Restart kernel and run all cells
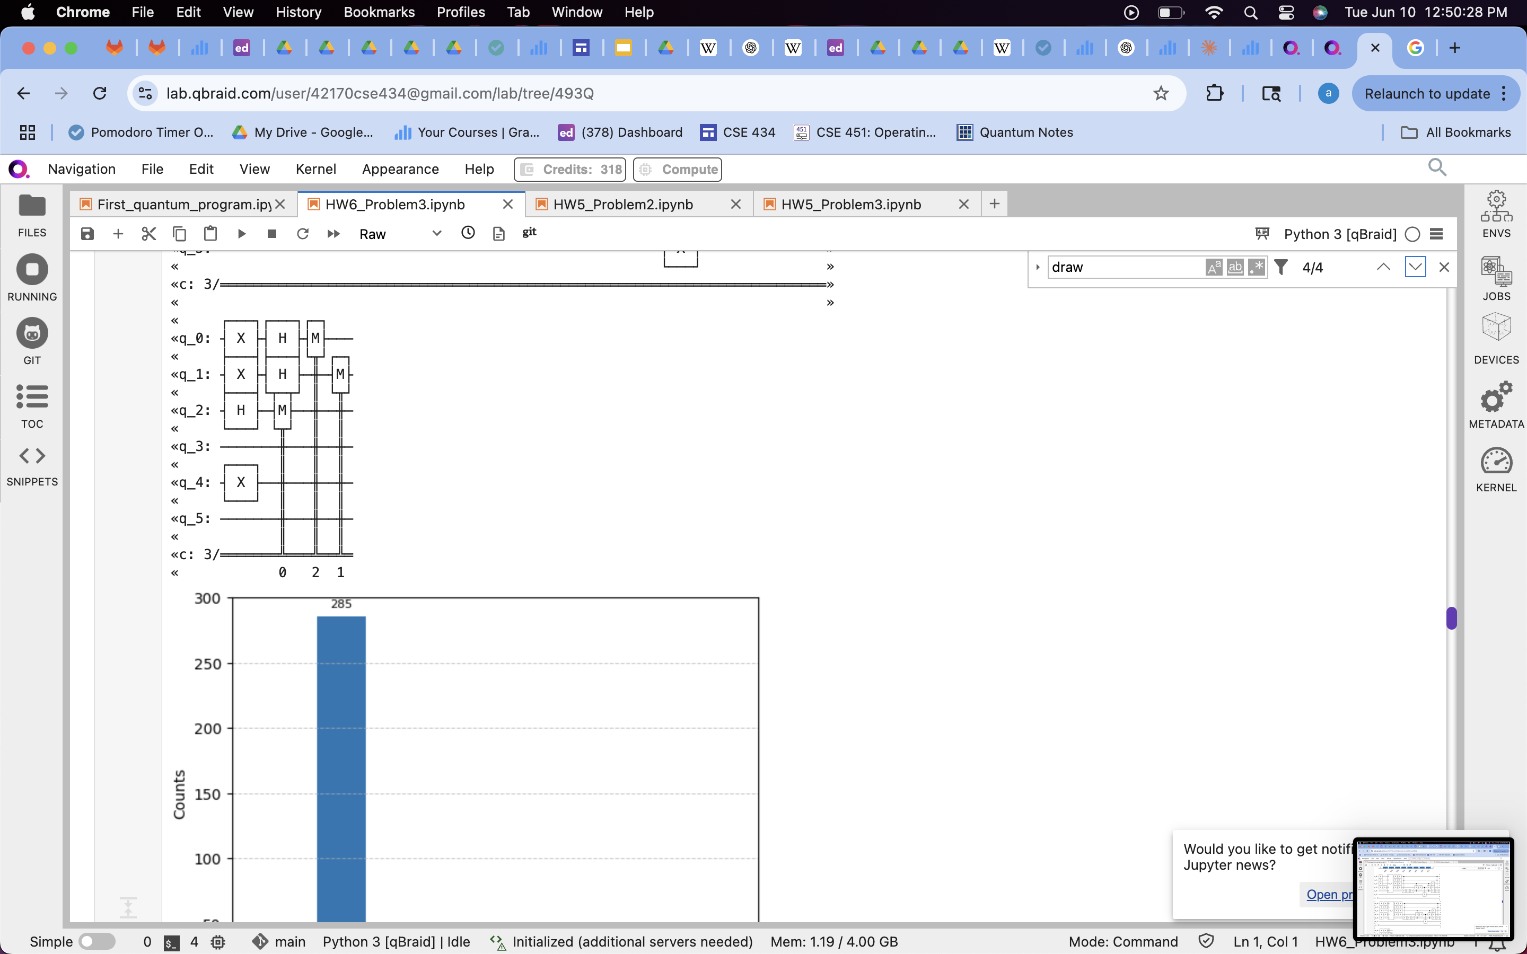This screenshot has width=1527, height=954. pos(334,234)
